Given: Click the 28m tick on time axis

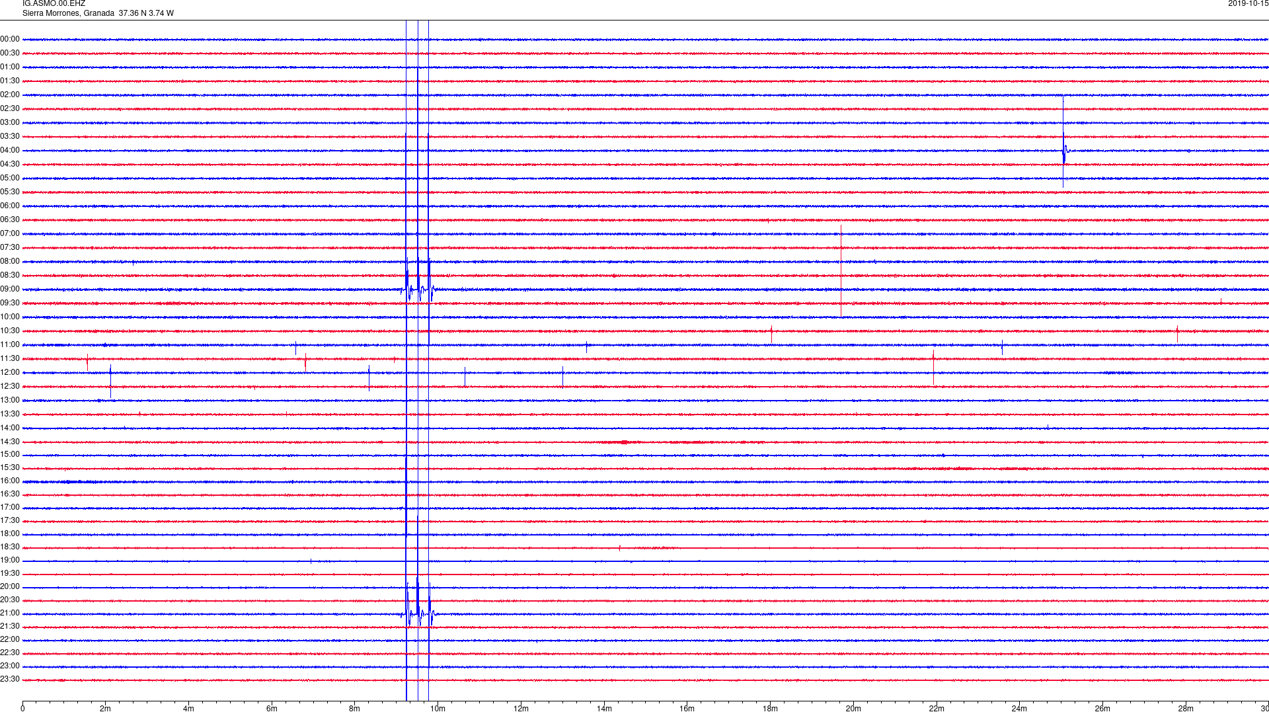Looking at the screenshot, I should (1186, 709).
